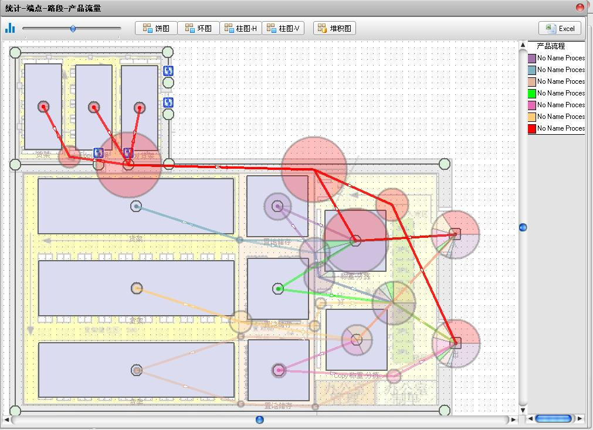Pick the purple legend color swatch
Screen dimensions: 593x430
coord(531,59)
